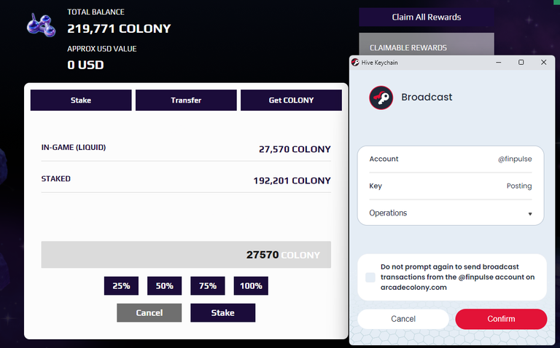Expand the Operations row

450,213
